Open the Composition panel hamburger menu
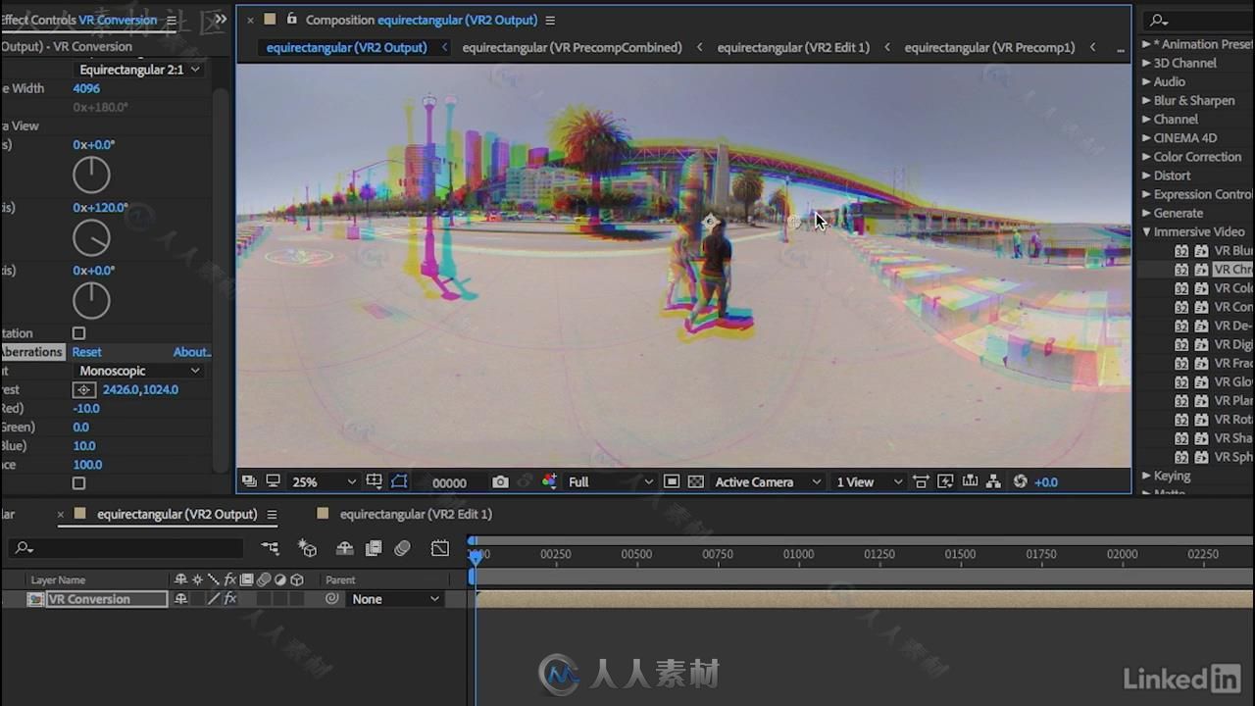The width and height of the screenshot is (1255, 706). [550, 20]
